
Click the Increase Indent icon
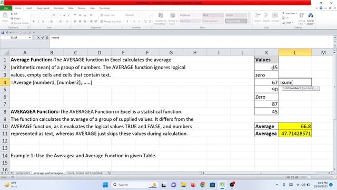pyautogui.click(x=96, y=22)
